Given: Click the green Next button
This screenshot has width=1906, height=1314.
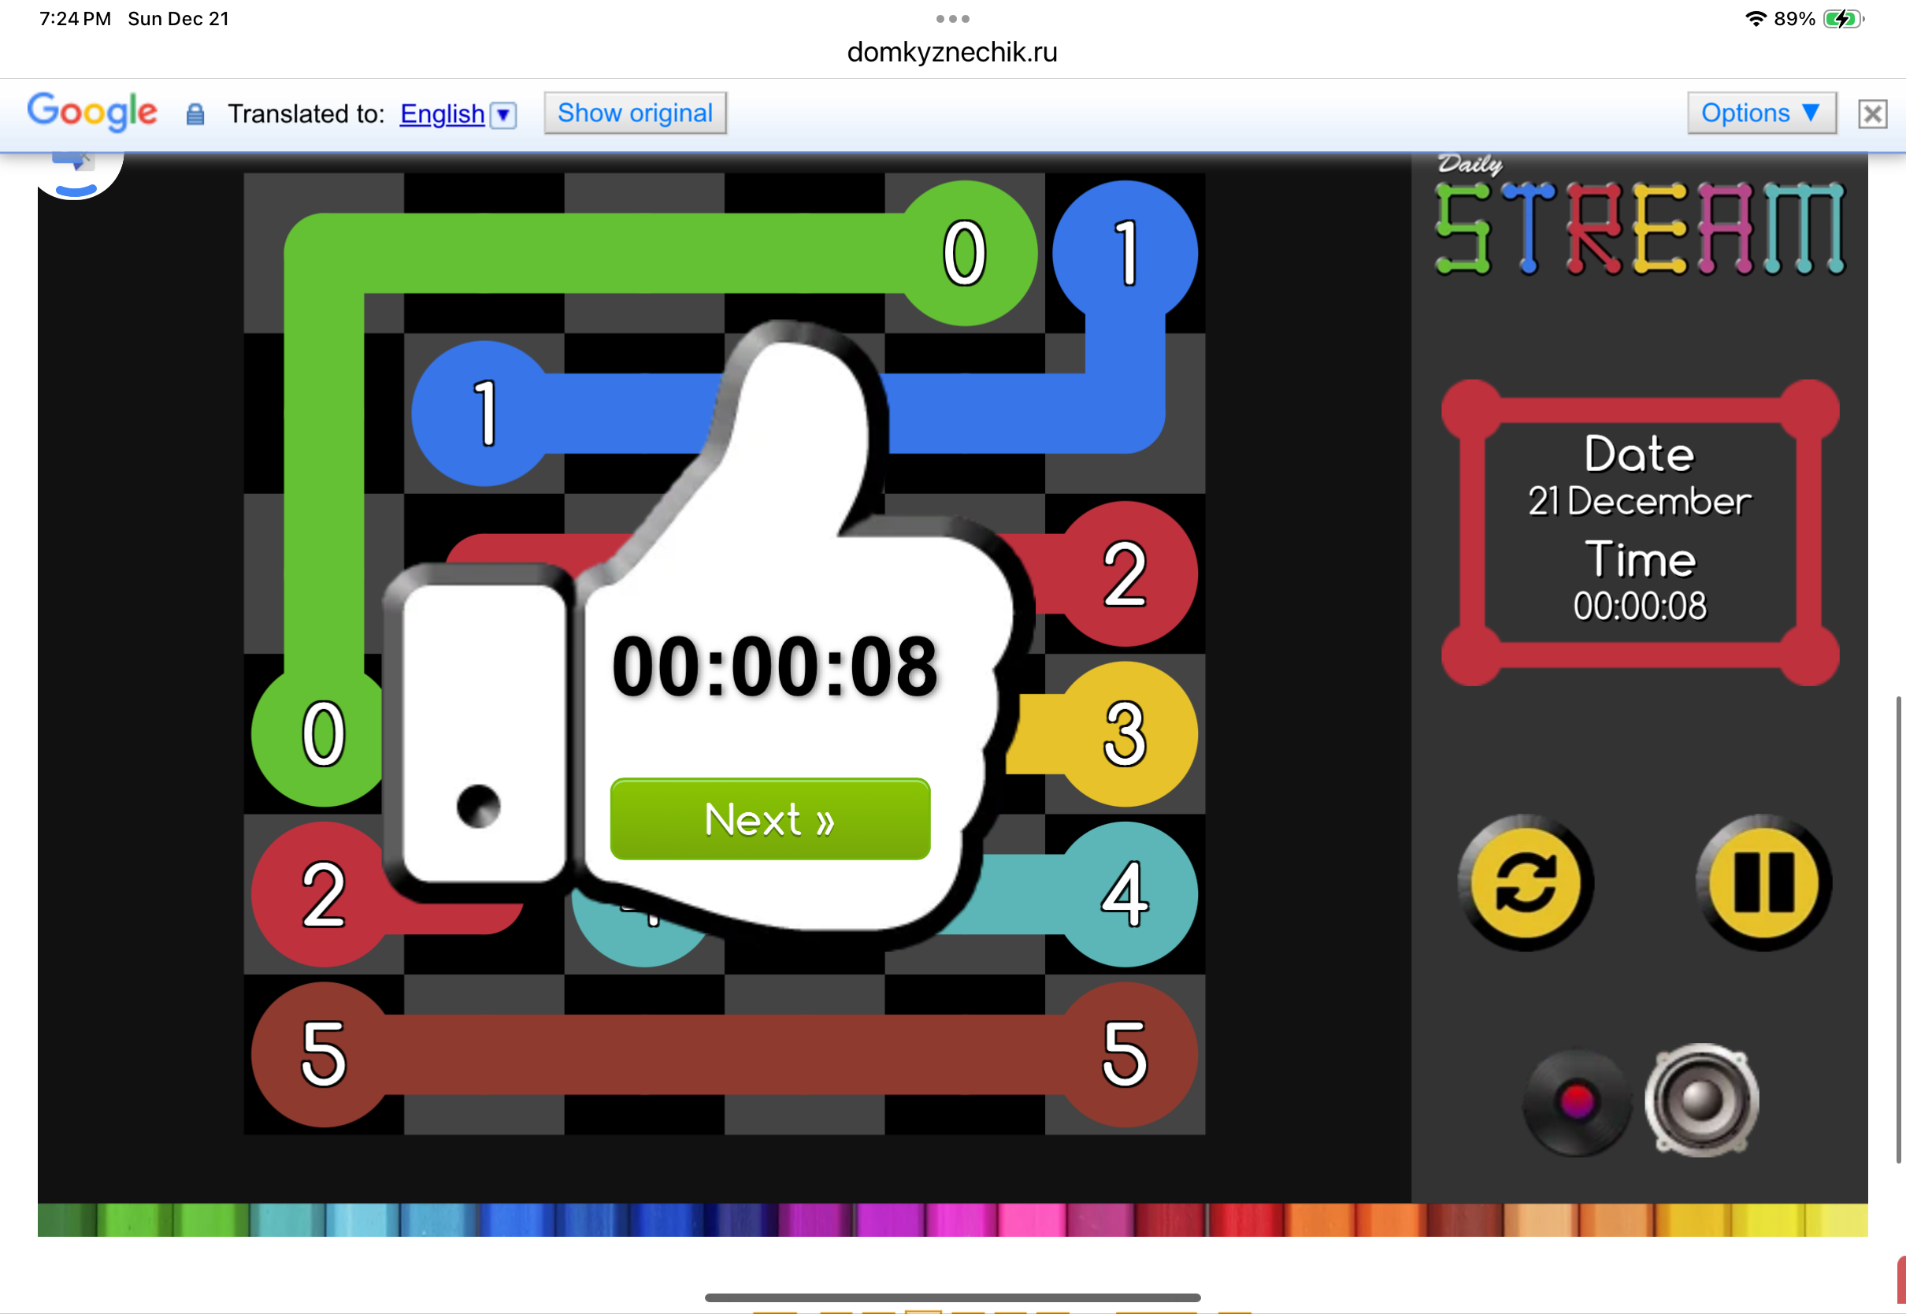Looking at the screenshot, I should pos(769,819).
